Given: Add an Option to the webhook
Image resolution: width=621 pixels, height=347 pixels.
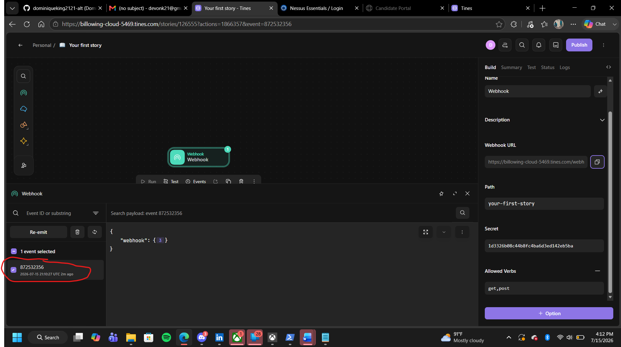Looking at the screenshot, I should pos(549,313).
